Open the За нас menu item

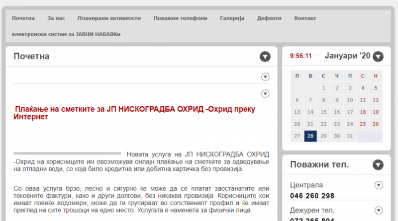(56, 18)
